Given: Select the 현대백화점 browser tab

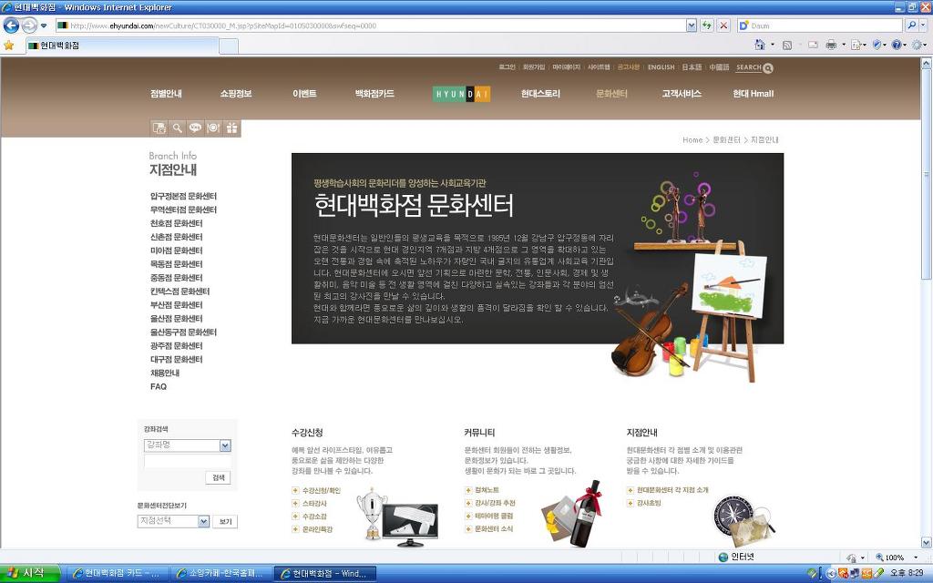Looking at the screenshot, I should pos(122,46).
